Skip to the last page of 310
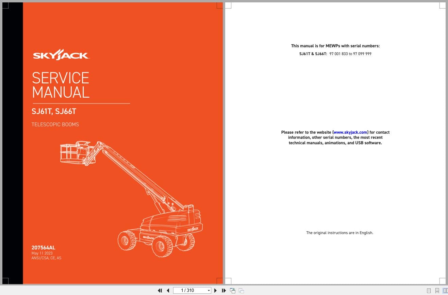Viewport: 448px width, 295px height. tap(223, 290)
